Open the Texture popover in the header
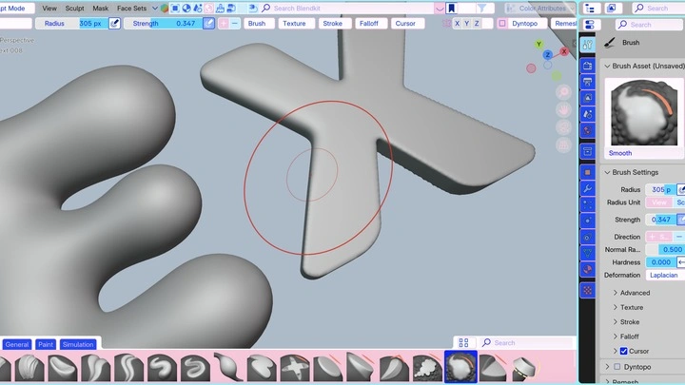Viewport: 685px width, 385px height. click(x=294, y=23)
